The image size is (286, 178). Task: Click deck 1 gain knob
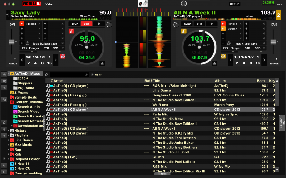109,25
